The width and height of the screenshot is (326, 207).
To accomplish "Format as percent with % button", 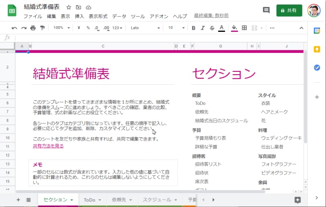I will (x=88, y=28).
